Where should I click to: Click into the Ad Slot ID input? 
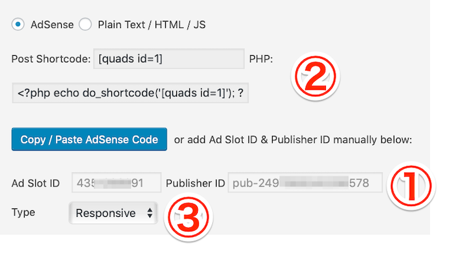coord(116,182)
